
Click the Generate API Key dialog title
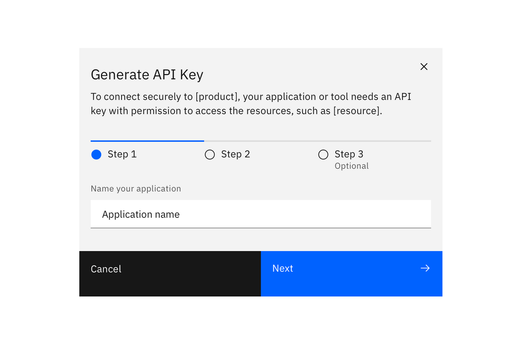pyautogui.click(x=147, y=74)
